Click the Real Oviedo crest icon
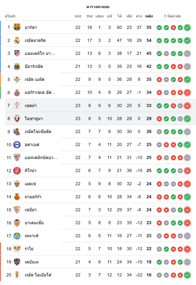The image size is (196, 285). [17, 275]
